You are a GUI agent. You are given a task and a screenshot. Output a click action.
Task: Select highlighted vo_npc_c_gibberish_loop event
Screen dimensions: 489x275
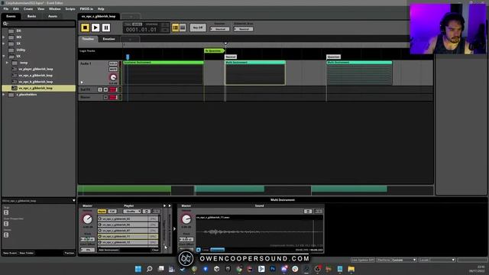pyautogui.click(x=38, y=89)
